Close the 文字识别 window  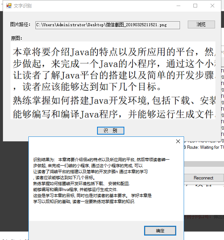click(212, 6)
